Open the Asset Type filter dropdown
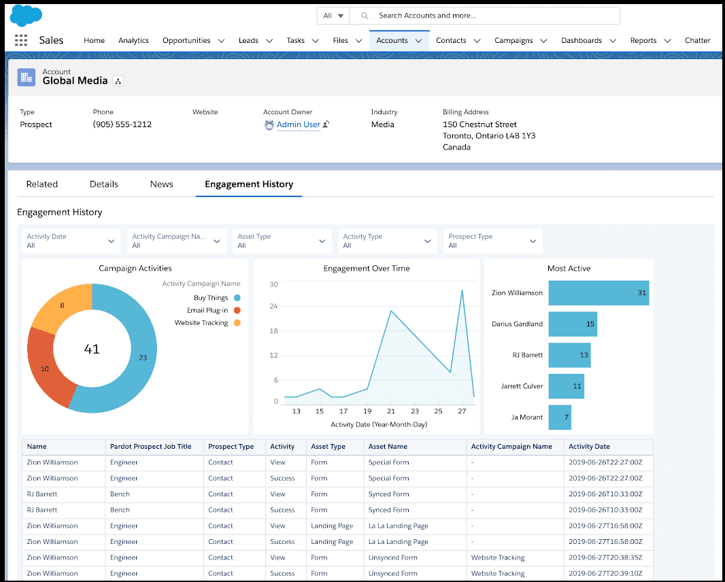 pos(282,241)
